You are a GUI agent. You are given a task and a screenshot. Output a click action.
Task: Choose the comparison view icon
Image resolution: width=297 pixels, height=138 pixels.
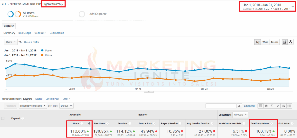[278, 106]
